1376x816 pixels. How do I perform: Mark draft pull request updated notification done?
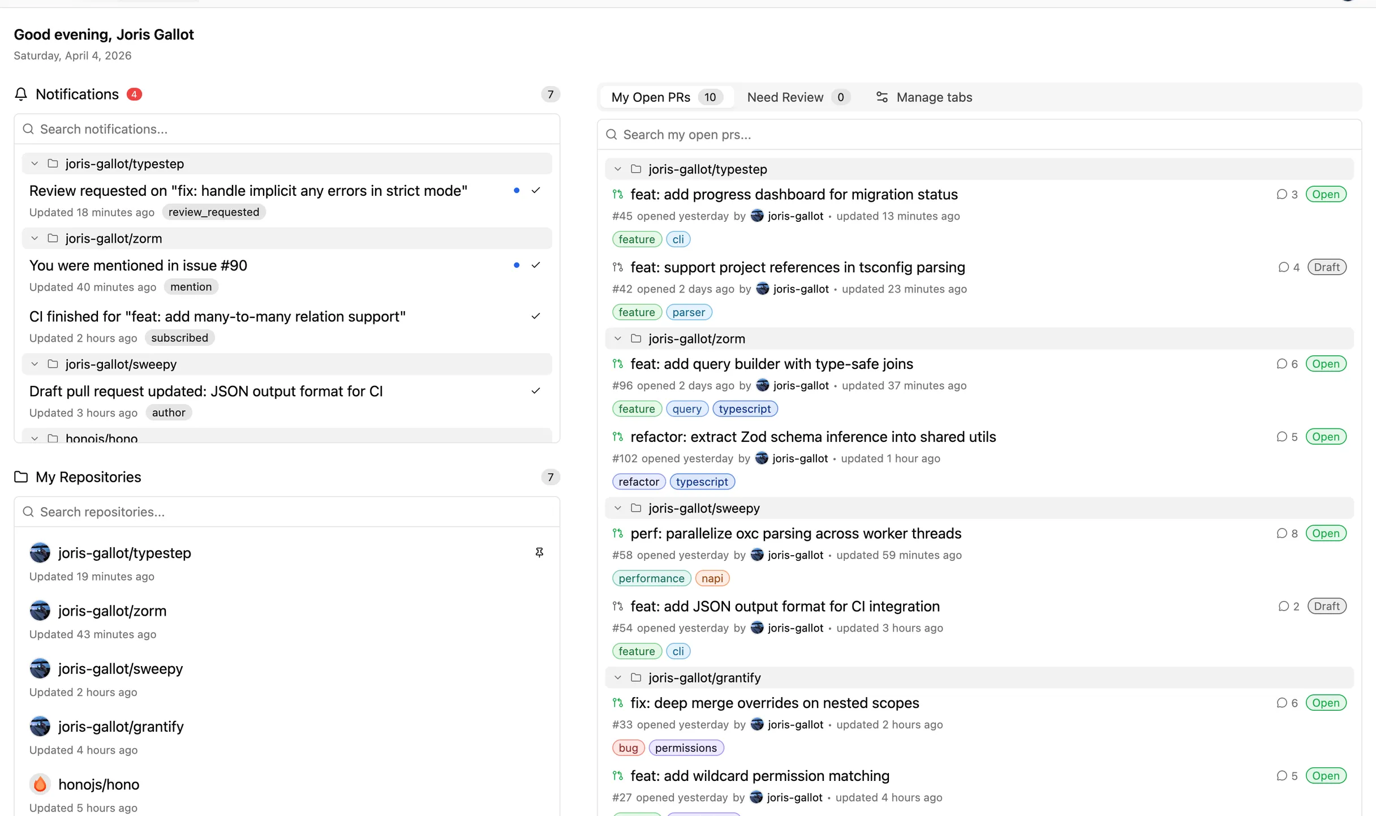tap(536, 391)
